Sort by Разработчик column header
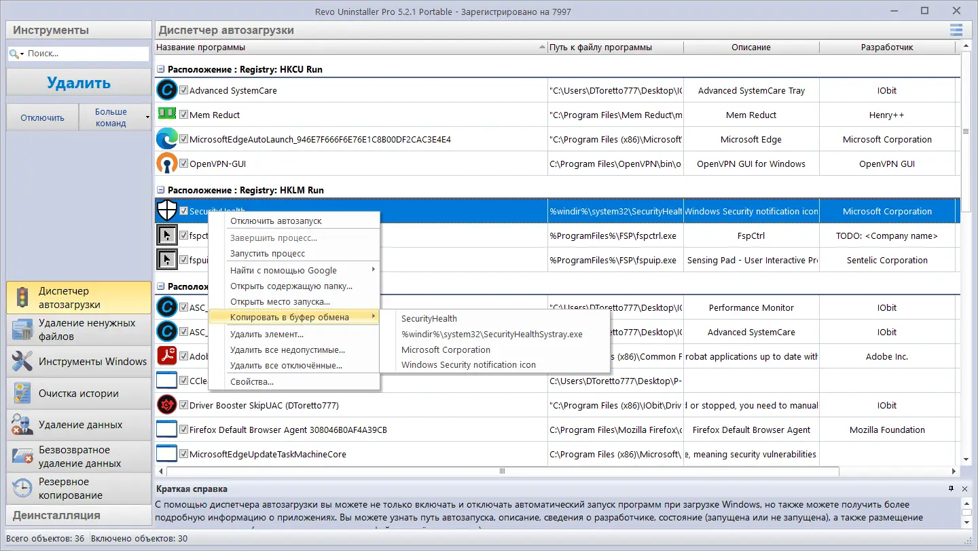 [x=887, y=47]
